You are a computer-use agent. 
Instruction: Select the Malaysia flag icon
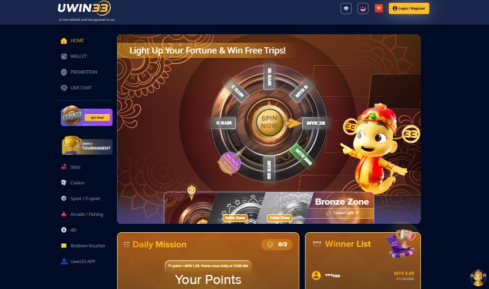click(363, 8)
